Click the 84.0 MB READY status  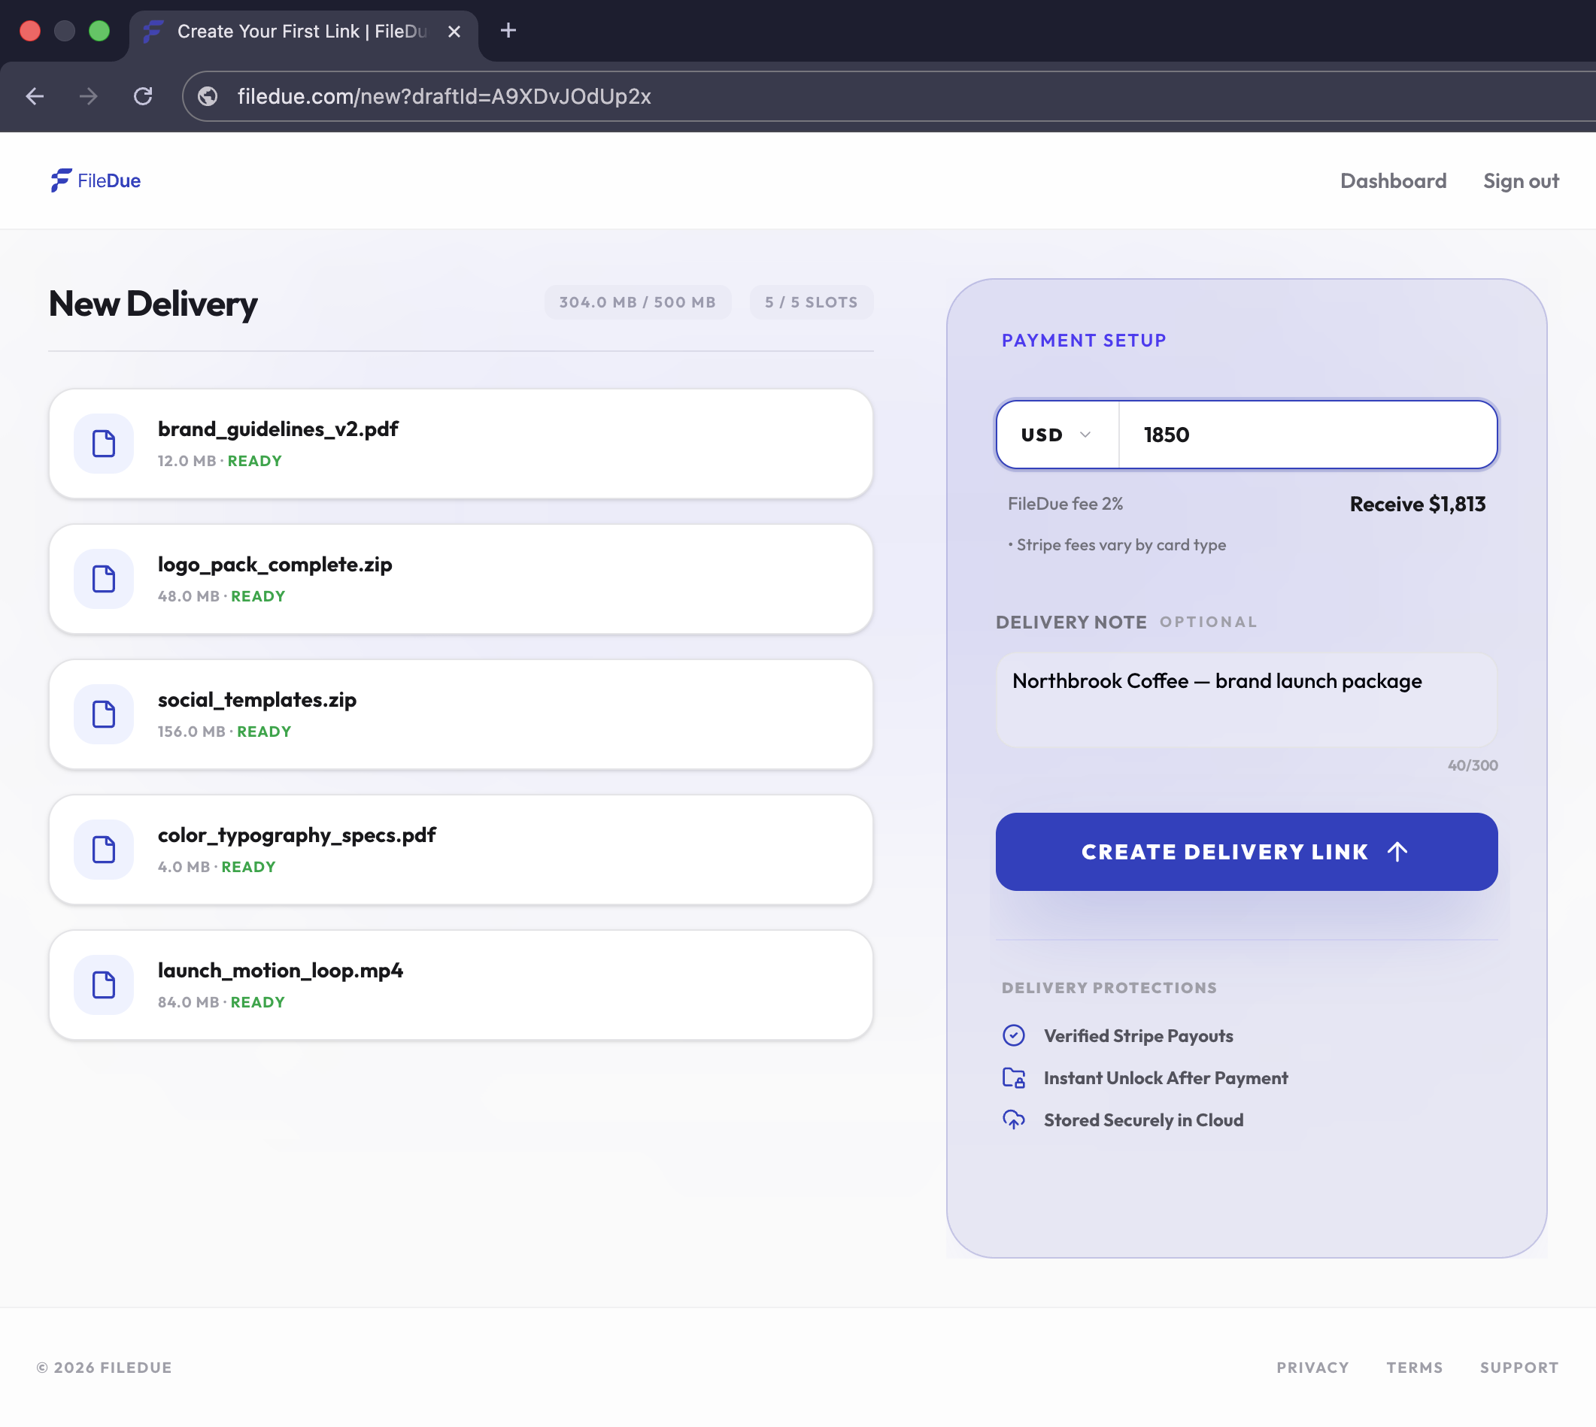click(221, 1002)
